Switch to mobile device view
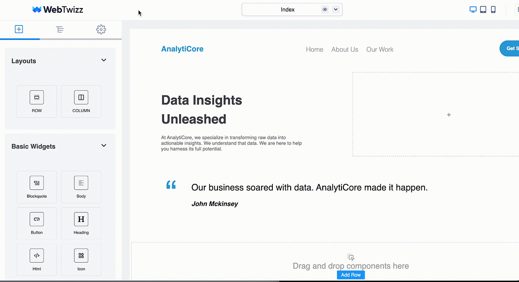This screenshot has width=519, height=282. (x=493, y=9)
